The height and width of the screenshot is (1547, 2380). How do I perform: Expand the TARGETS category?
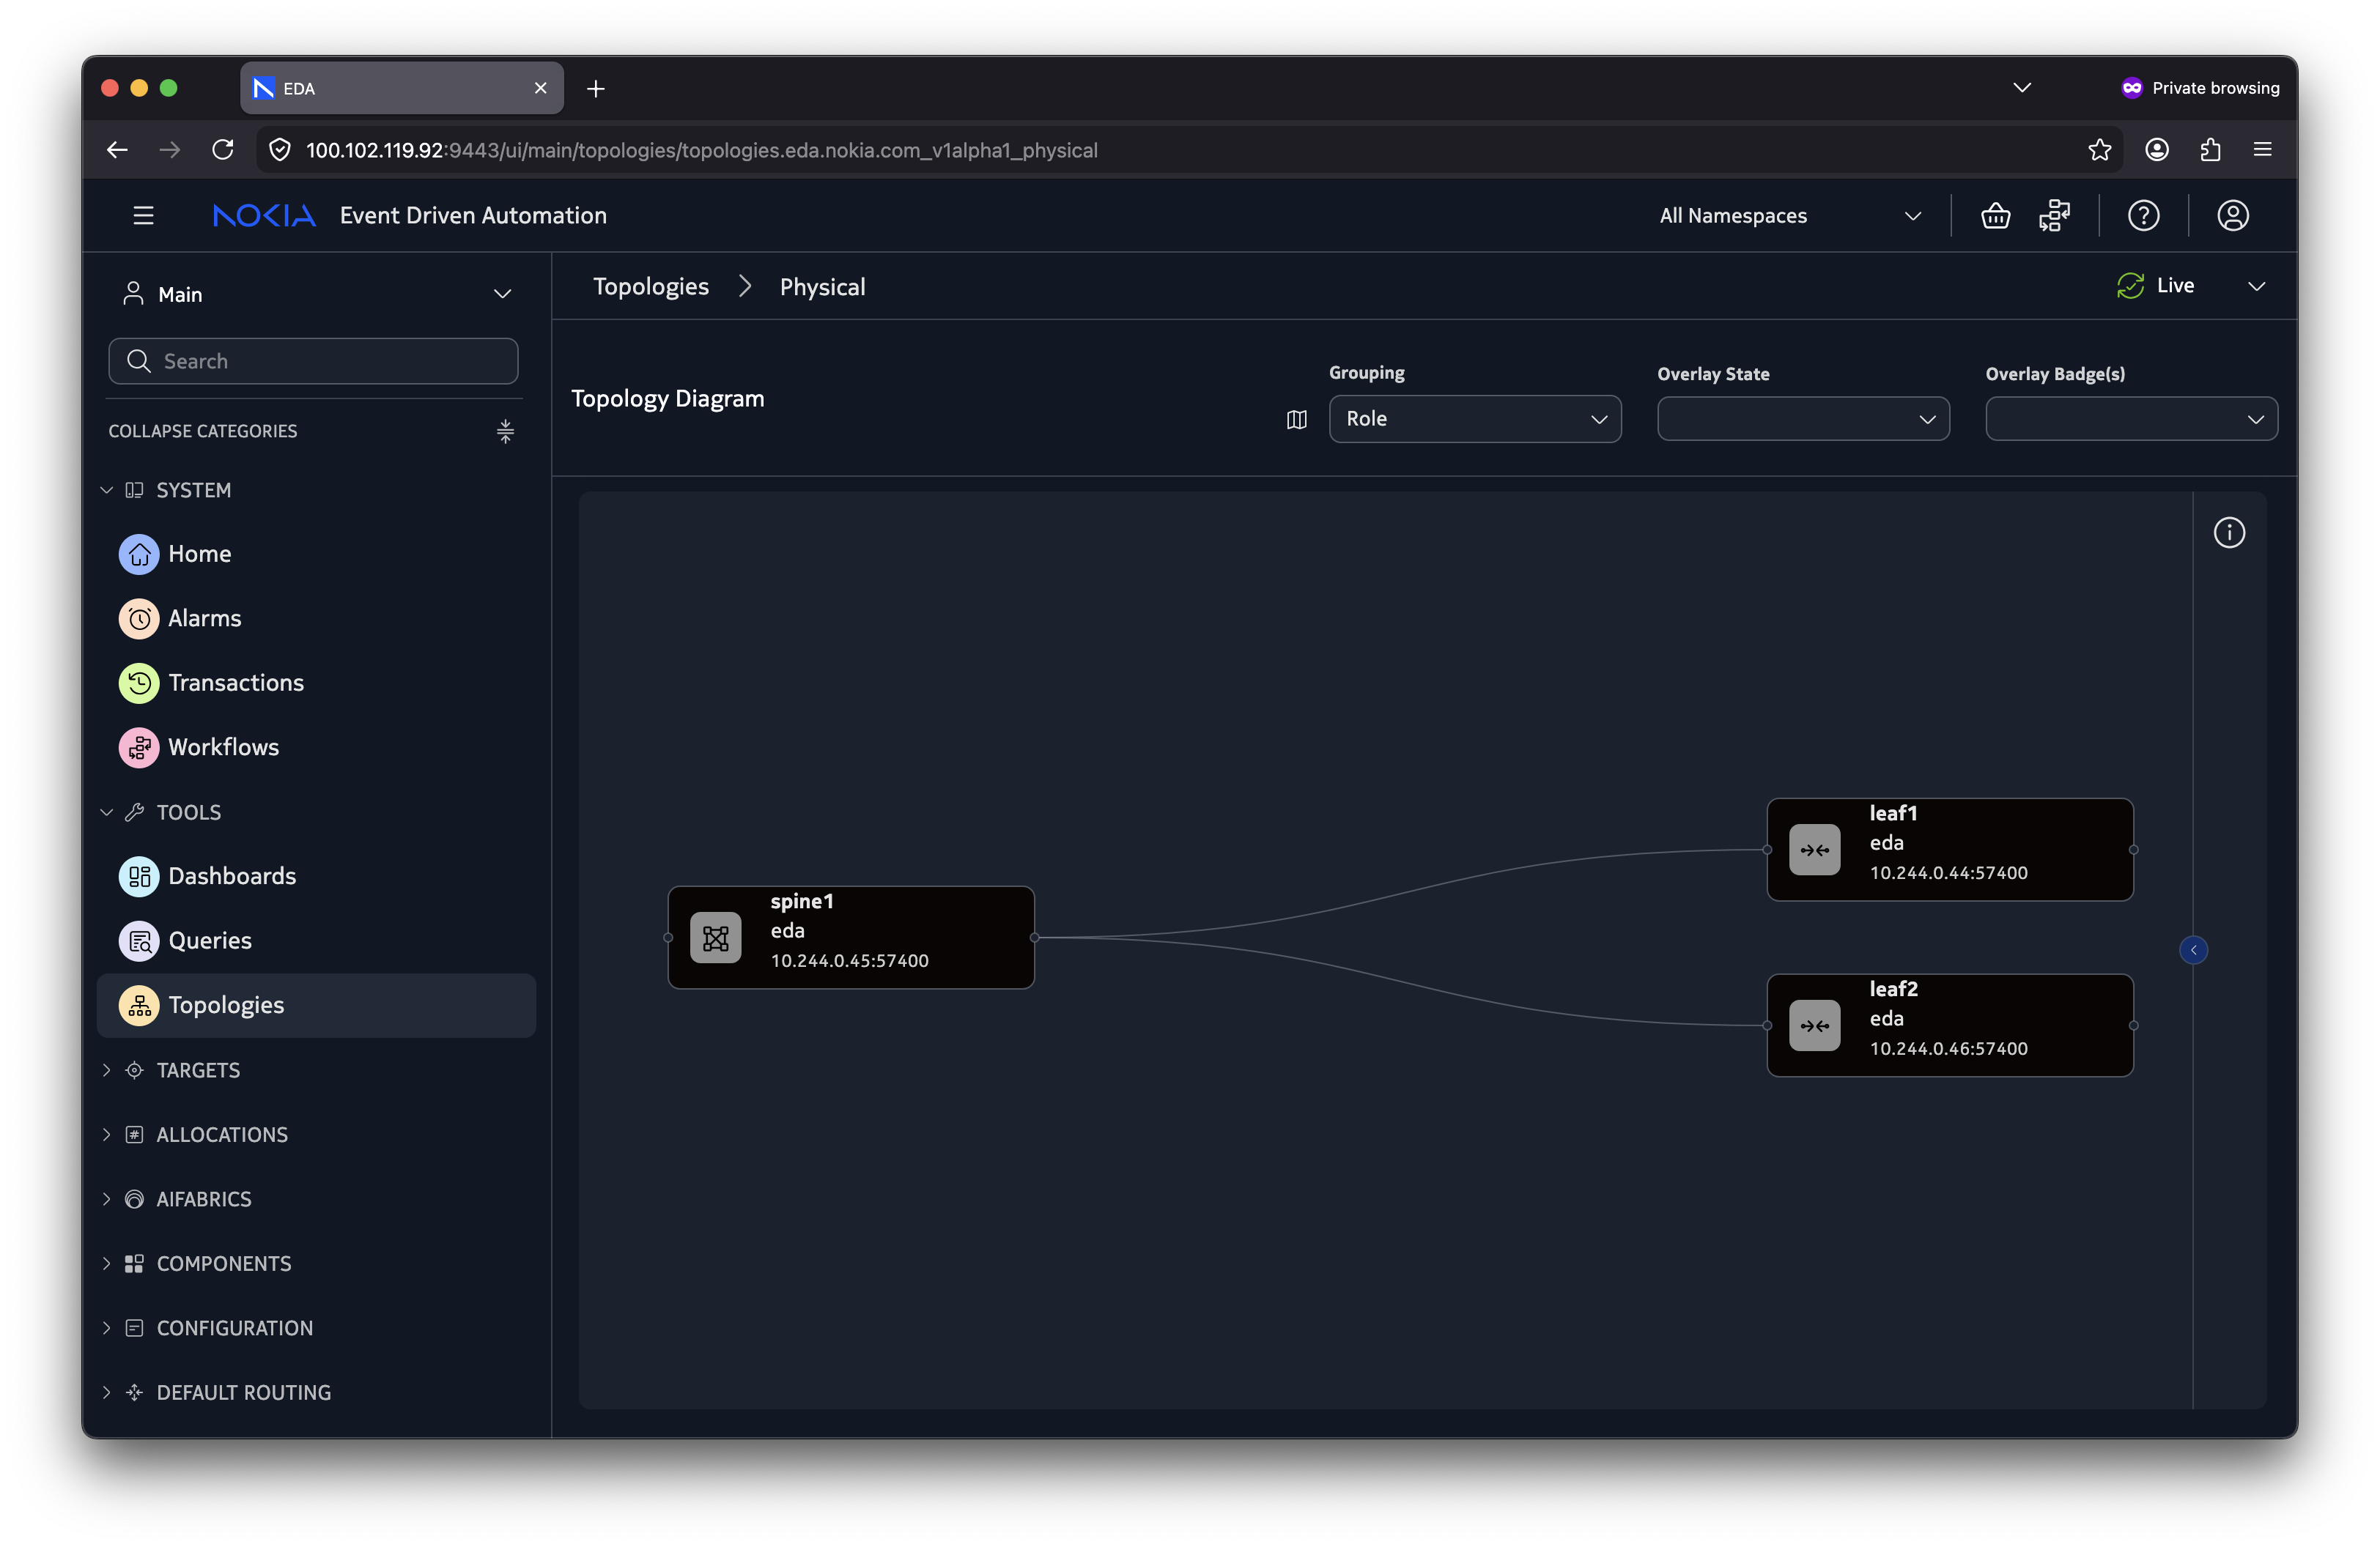click(106, 1070)
